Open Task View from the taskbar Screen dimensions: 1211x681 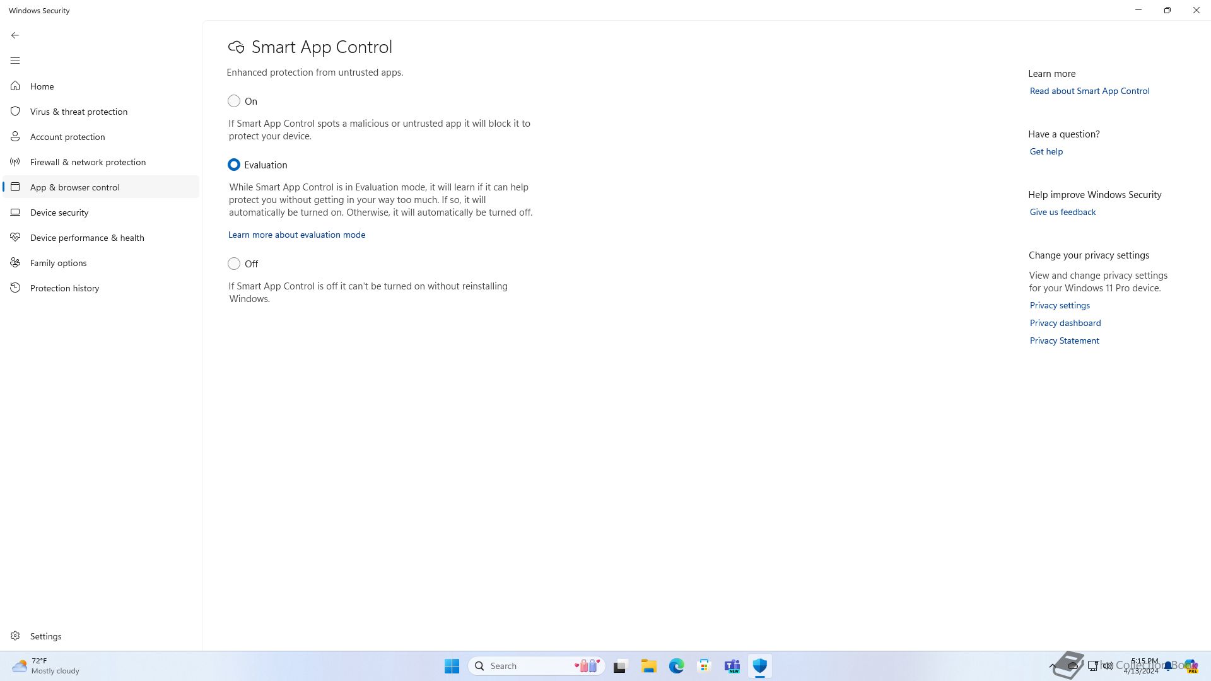point(621,666)
